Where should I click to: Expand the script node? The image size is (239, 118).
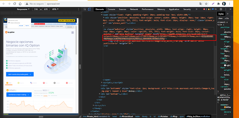click(102, 83)
